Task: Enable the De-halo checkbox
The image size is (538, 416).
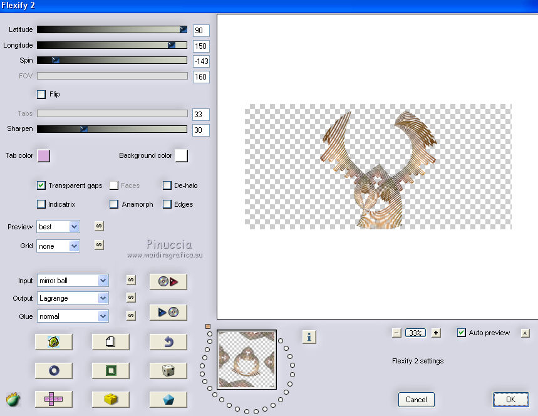Action: point(167,185)
